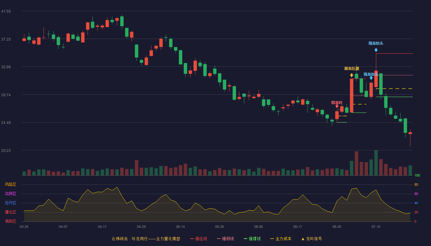Screen dimensions: 431x246
Task: Toggle the 主力成本 legend entry
Action: [x=281, y=239]
